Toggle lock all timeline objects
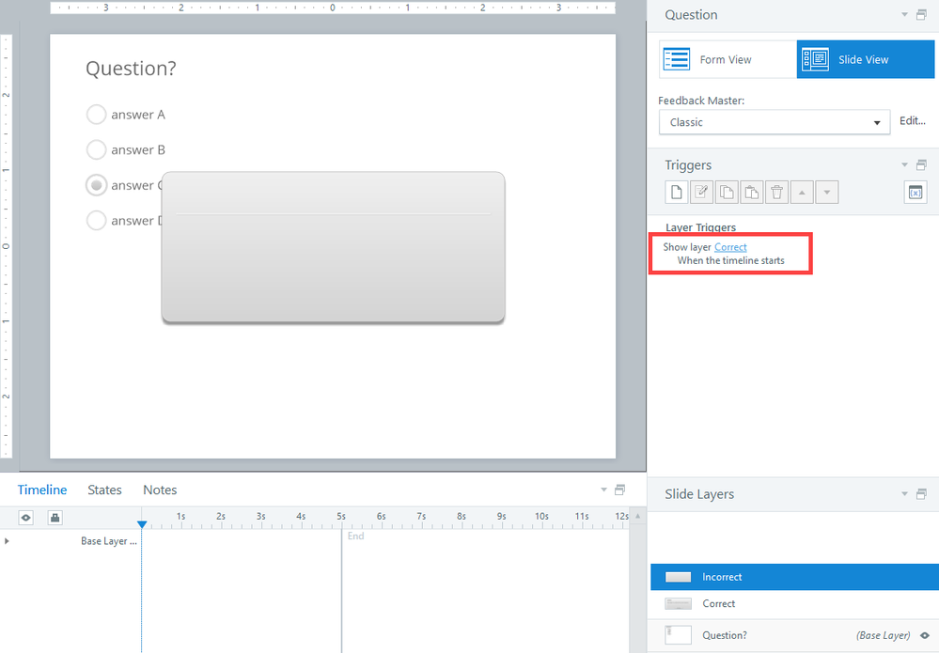939x653 pixels. (55, 518)
